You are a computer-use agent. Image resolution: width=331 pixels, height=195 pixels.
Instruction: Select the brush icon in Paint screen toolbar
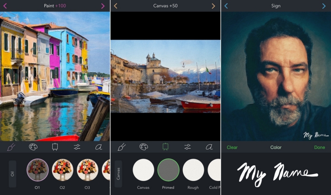click(x=11, y=147)
